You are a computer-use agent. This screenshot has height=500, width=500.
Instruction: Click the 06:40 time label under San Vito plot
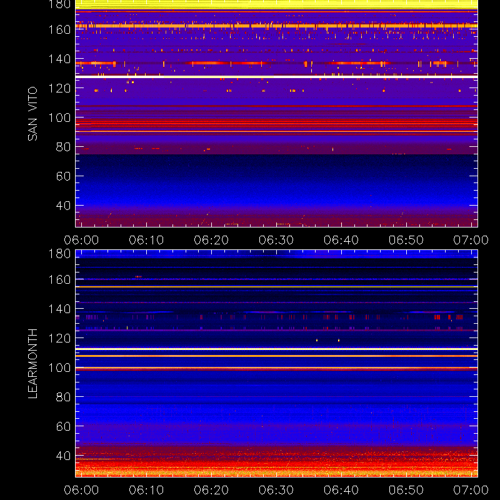click(341, 240)
